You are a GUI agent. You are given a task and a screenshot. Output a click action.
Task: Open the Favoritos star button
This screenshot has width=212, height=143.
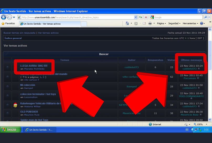pos(8,24)
